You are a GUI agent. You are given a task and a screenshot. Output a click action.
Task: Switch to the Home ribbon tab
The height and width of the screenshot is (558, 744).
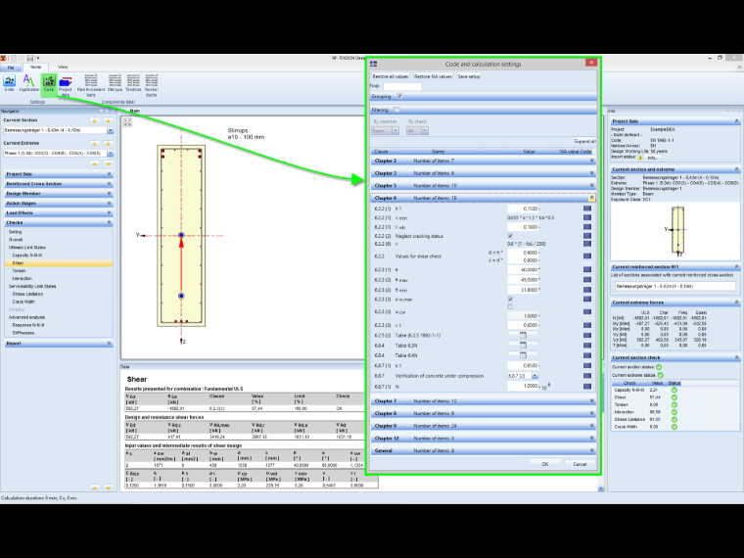click(x=35, y=68)
